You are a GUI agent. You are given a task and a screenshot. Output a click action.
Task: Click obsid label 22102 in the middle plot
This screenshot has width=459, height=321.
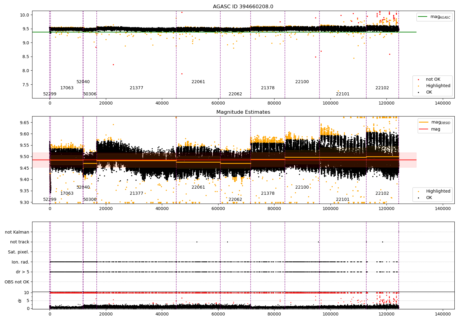pos(382,193)
